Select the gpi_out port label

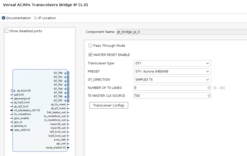(x=61, y=144)
